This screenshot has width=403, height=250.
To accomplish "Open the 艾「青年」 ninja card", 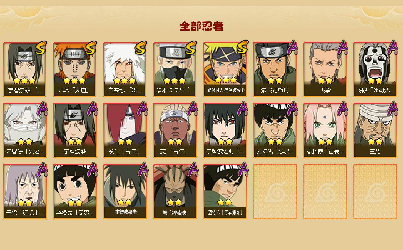I will point(175,131).
